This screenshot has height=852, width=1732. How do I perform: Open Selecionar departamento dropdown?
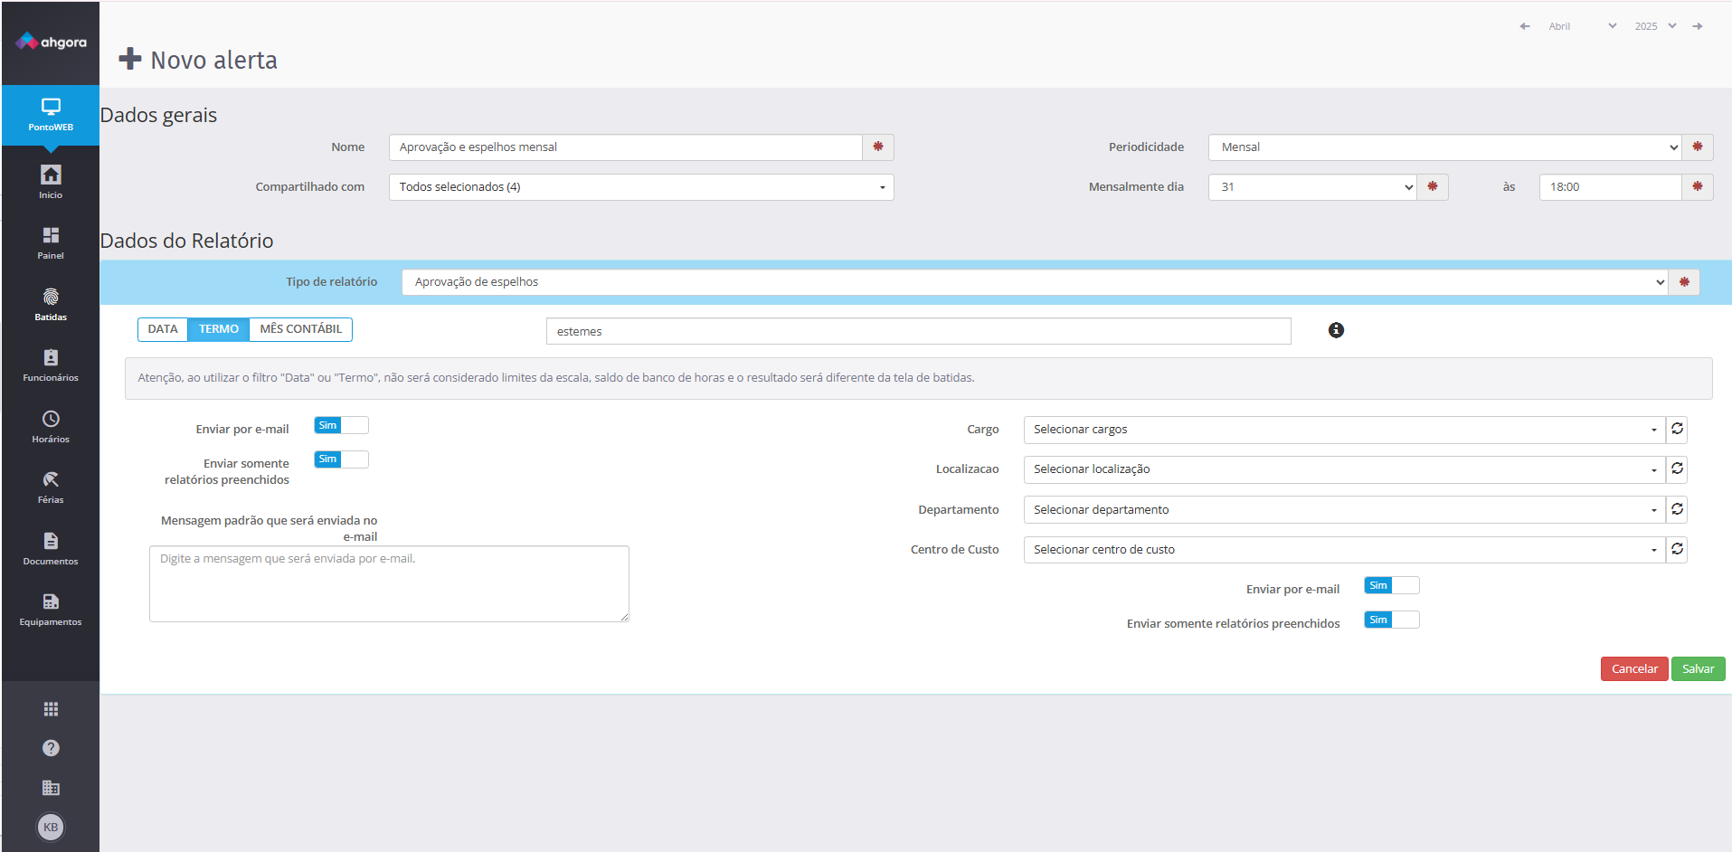click(1344, 509)
